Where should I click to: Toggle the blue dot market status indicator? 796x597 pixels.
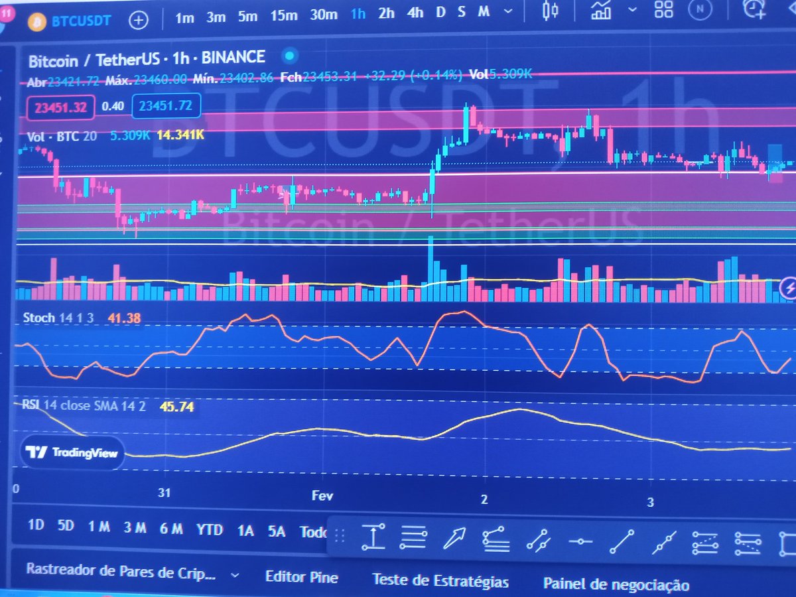(290, 56)
